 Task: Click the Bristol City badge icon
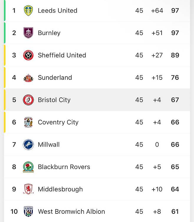tap(28, 100)
